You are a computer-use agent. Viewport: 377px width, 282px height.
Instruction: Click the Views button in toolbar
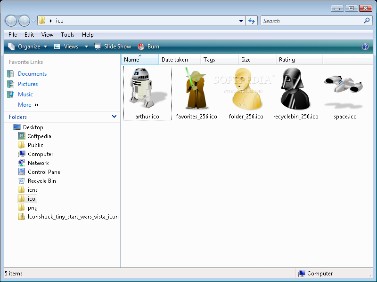[66, 47]
